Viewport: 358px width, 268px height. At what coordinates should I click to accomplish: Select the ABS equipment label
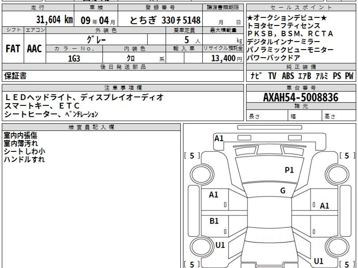point(288,76)
